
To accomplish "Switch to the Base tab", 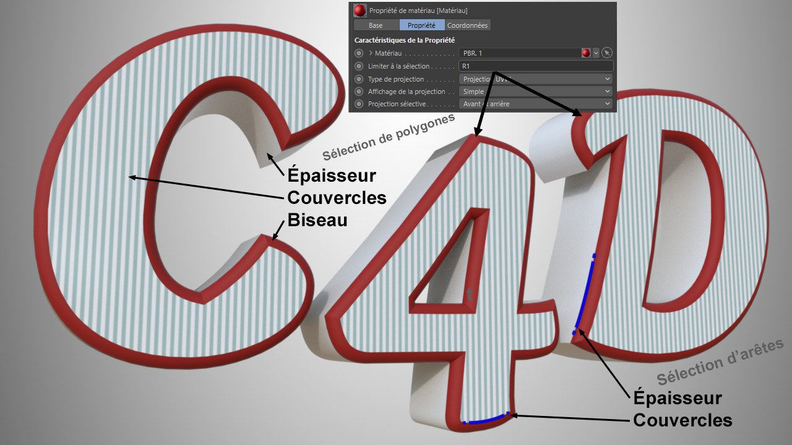I will pyautogui.click(x=376, y=25).
